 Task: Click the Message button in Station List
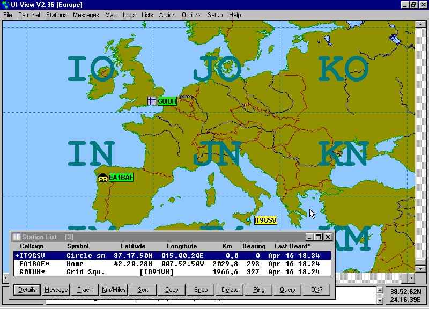tap(56, 290)
